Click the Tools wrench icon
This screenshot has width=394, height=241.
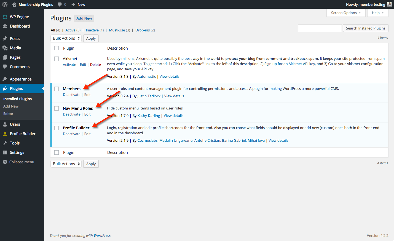pos(5,143)
